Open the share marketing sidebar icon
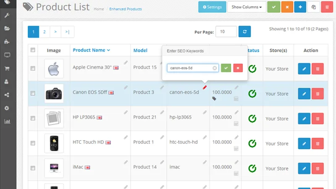This screenshot has width=336, height=189. 7,95
